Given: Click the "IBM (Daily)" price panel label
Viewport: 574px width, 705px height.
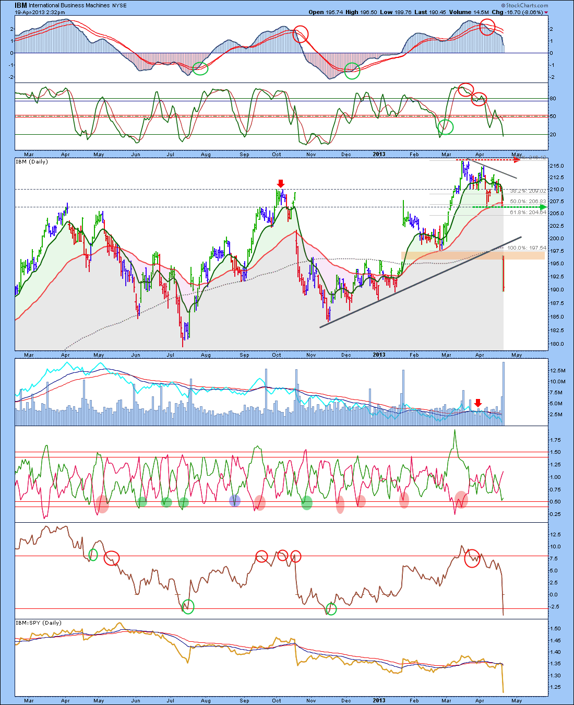Looking at the screenshot, I should (x=31, y=162).
